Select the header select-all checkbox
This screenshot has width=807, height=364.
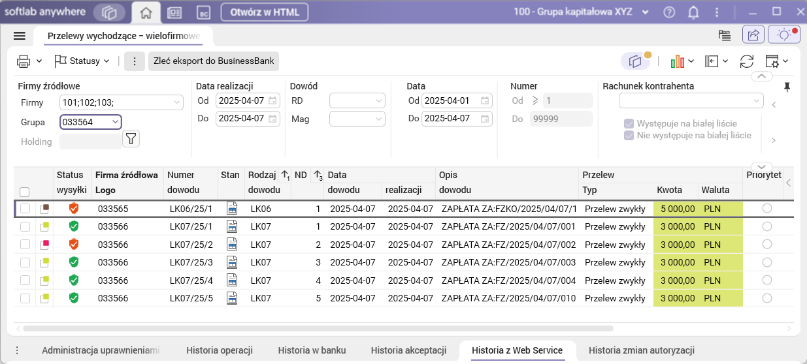pyautogui.click(x=25, y=192)
